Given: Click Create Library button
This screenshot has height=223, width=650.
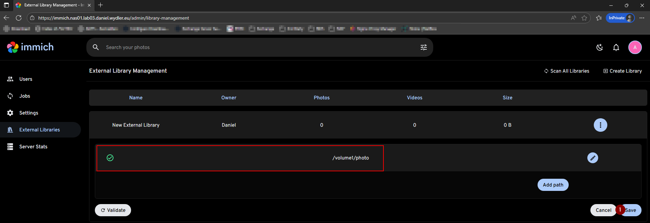Looking at the screenshot, I should (x=623, y=71).
